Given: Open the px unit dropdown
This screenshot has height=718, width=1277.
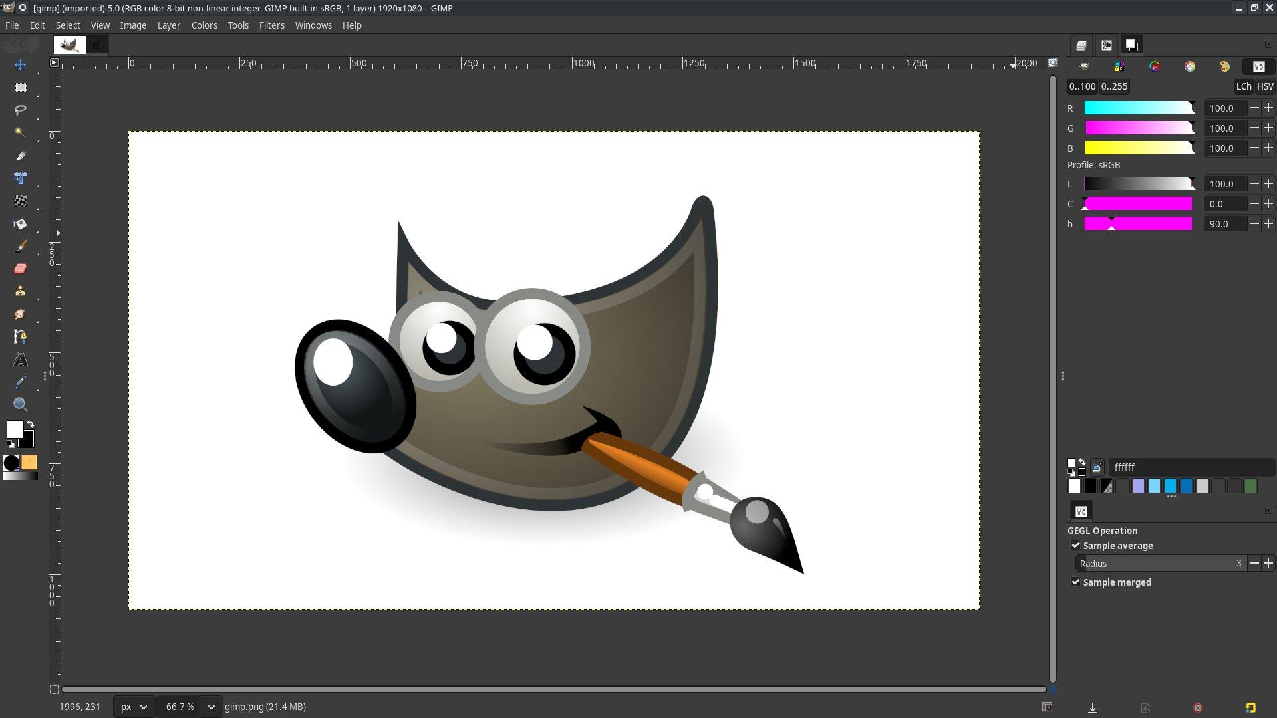Looking at the screenshot, I should [x=134, y=707].
